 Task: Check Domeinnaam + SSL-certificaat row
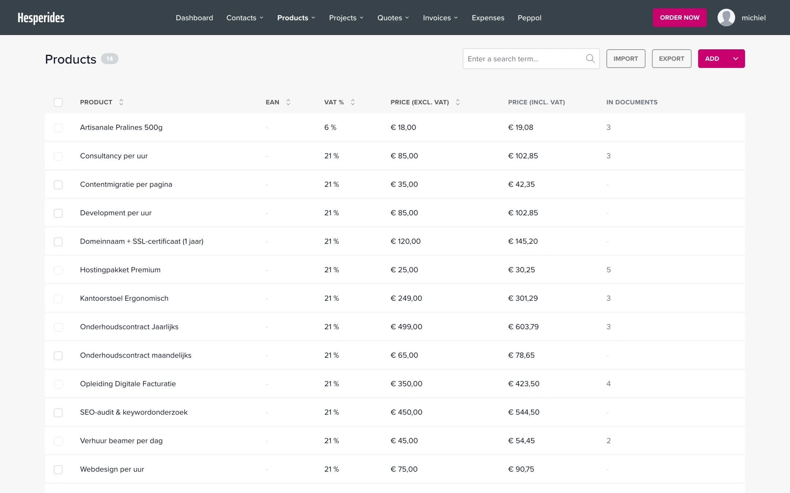tap(58, 241)
